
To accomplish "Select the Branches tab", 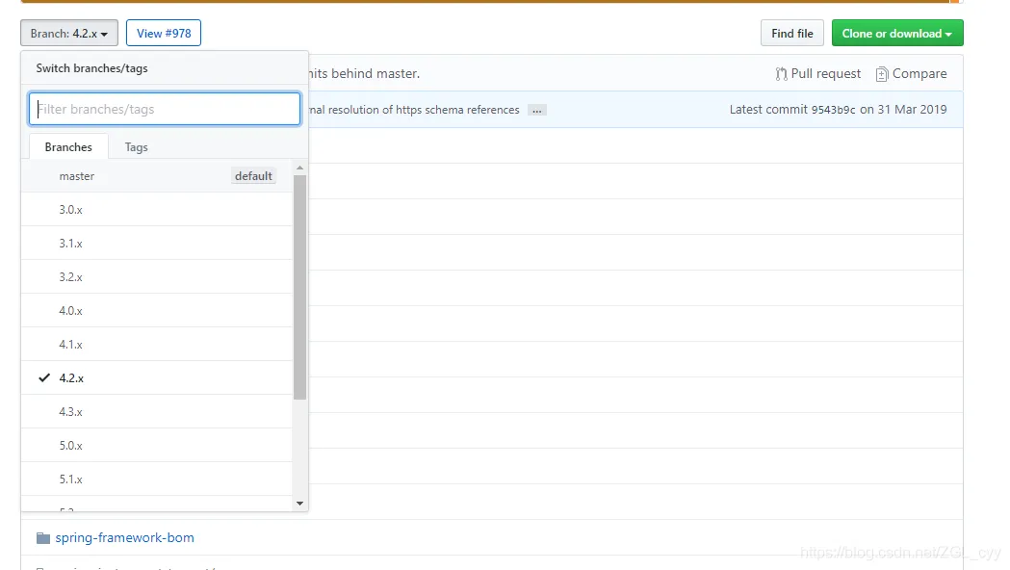I will click(68, 147).
